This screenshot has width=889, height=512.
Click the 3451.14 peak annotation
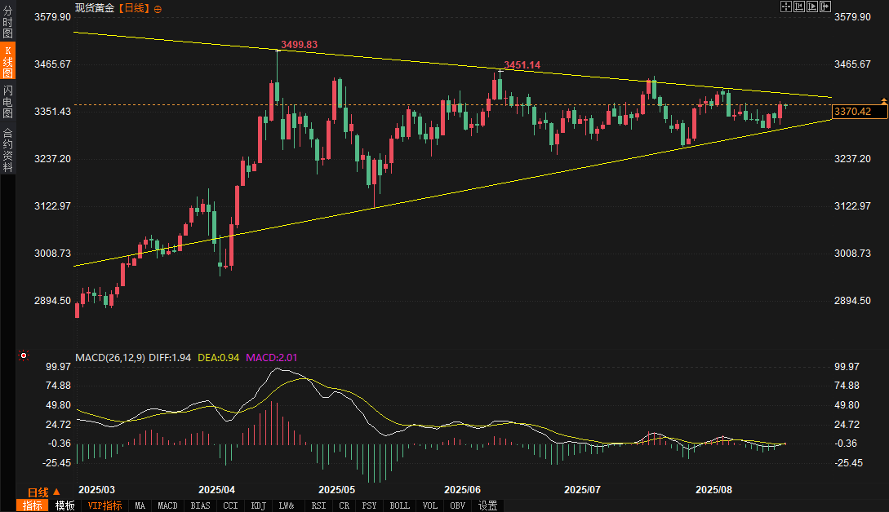pyautogui.click(x=522, y=65)
